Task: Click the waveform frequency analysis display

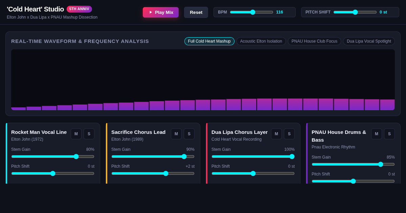Action: tap(203, 80)
